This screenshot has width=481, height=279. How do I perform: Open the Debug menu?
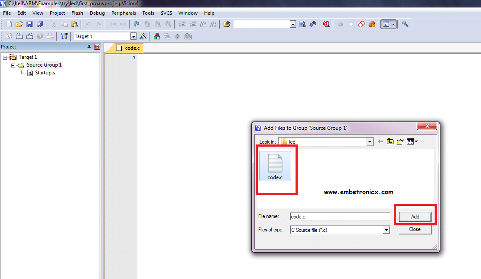97,13
